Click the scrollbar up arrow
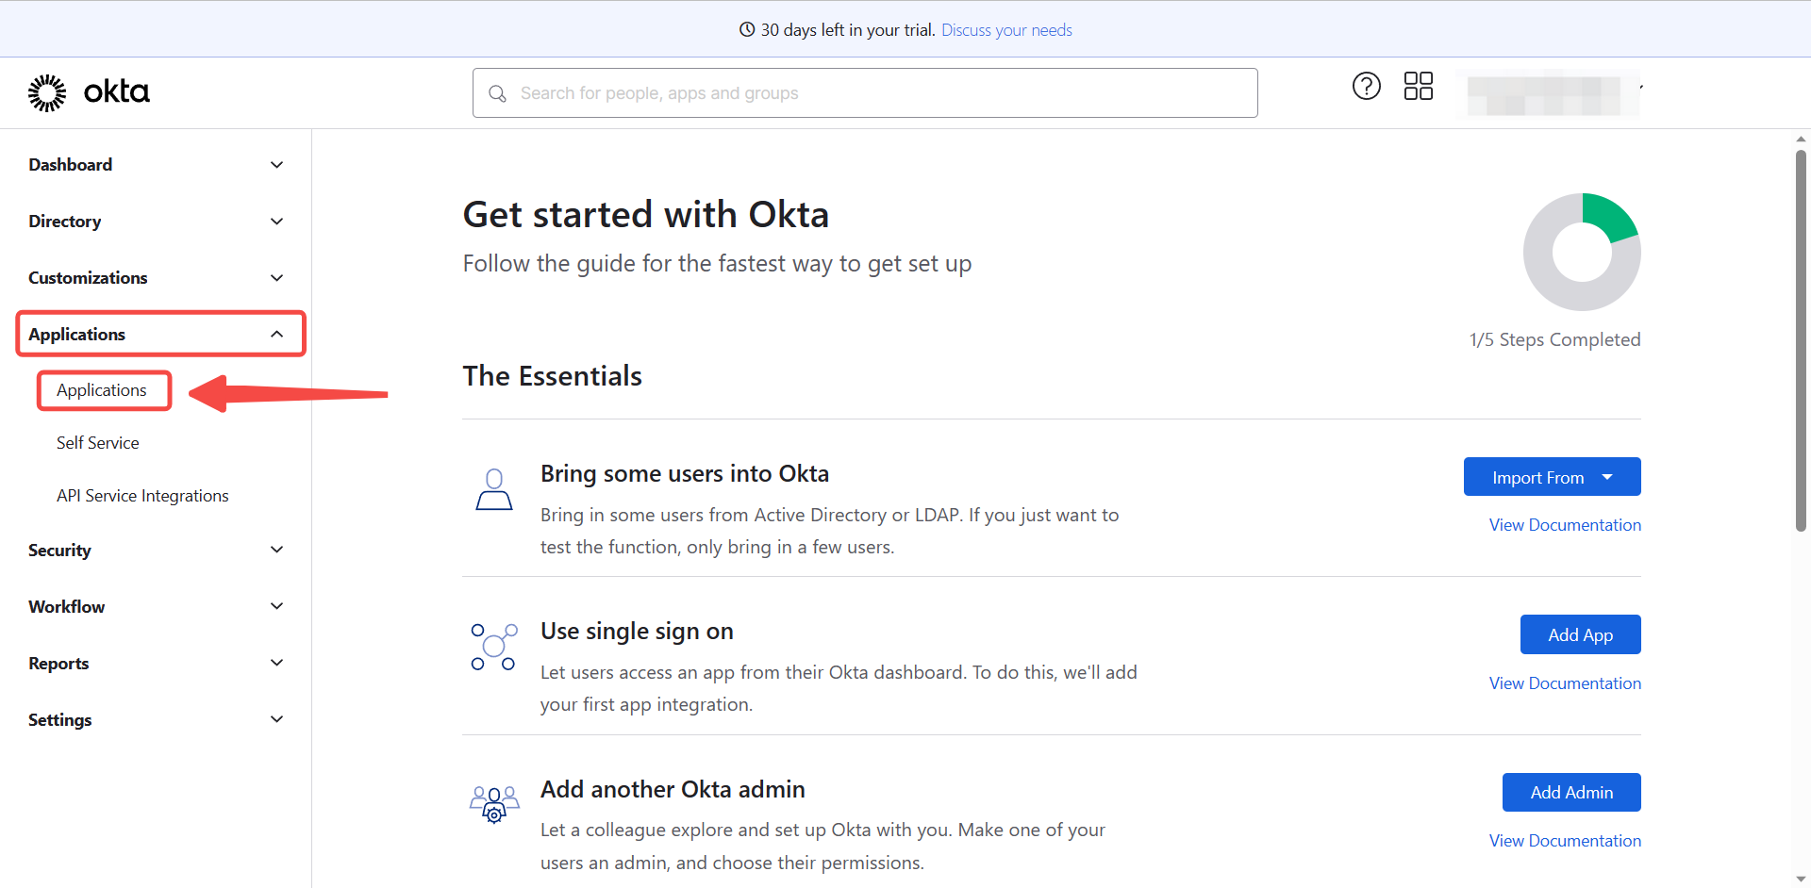 [x=1801, y=139]
